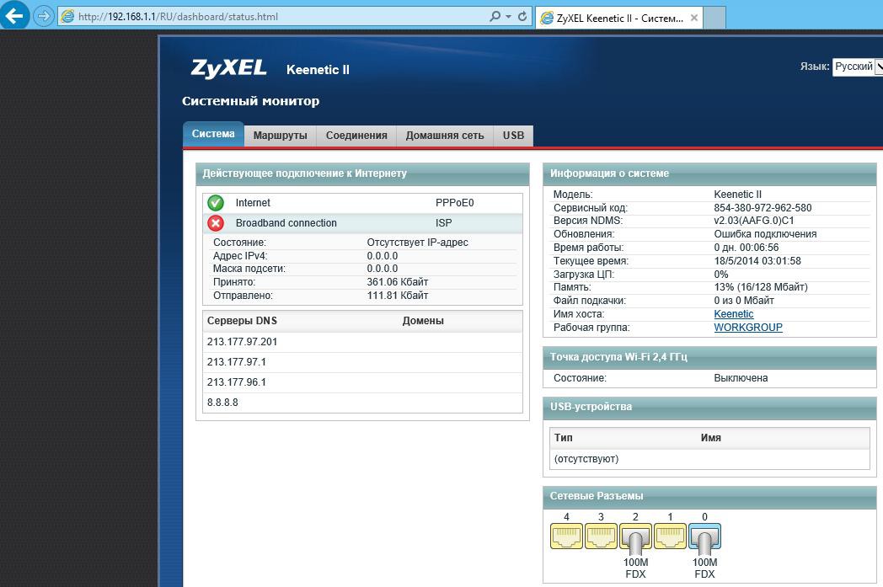Click the received value 361.06 Кбайт

click(x=398, y=282)
